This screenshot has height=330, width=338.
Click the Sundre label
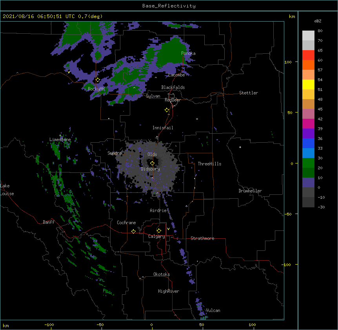(114, 153)
